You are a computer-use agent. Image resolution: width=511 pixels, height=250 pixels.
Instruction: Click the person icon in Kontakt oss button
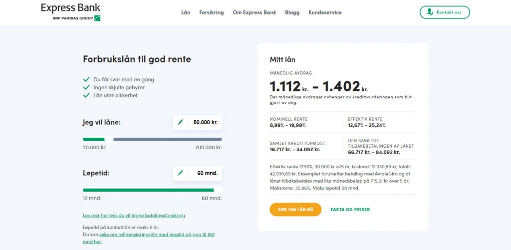pos(430,12)
